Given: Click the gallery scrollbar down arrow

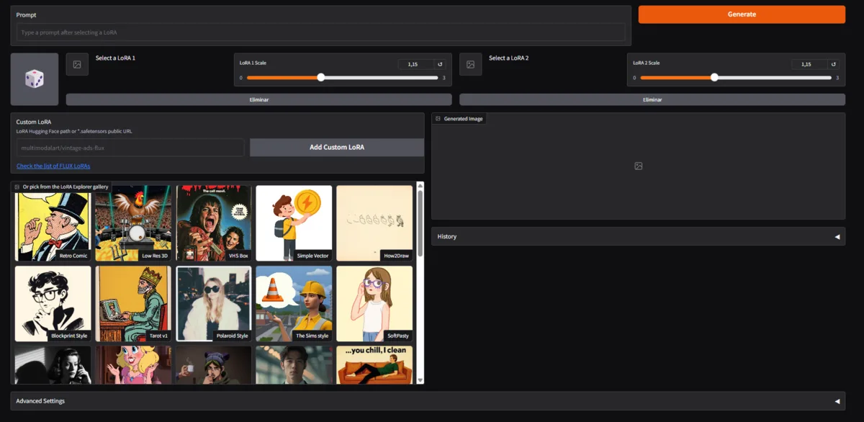Looking at the screenshot, I should click(x=420, y=380).
